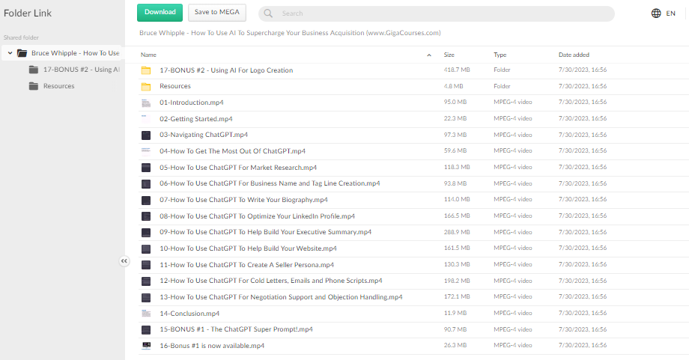Image resolution: width=689 pixels, height=360 pixels.
Task: Toggle sort order using Name column arrow
Action: point(429,55)
